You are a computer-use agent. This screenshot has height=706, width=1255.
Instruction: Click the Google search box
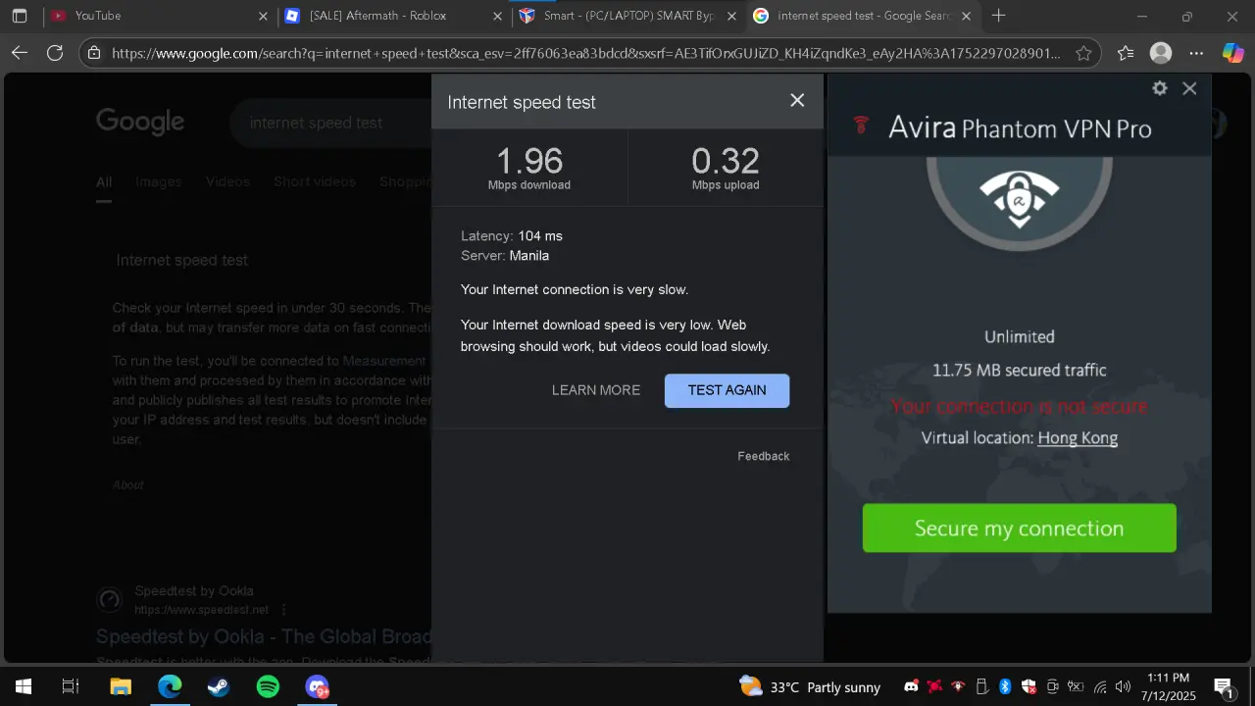(x=330, y=123)
